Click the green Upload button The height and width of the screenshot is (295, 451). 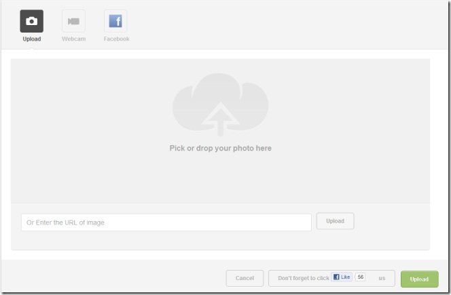click(419, 279)
